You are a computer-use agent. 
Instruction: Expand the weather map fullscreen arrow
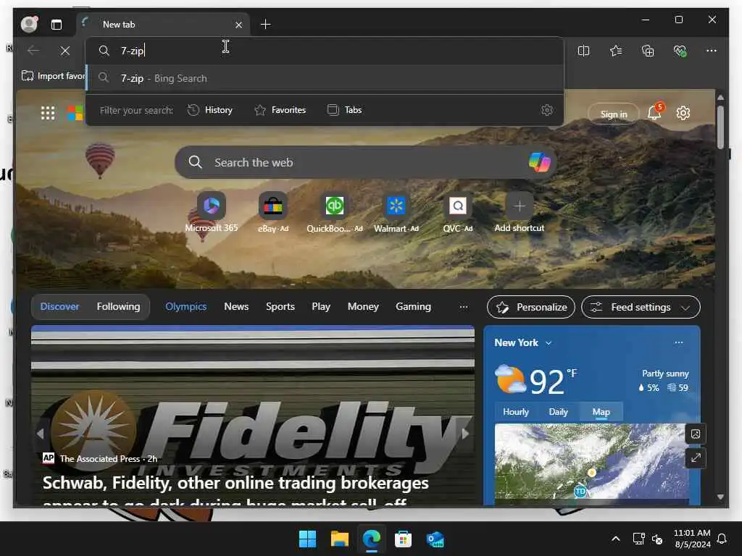(696, 458)
